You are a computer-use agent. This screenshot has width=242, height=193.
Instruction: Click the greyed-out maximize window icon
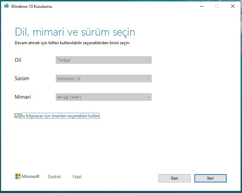tap(217, 6)
